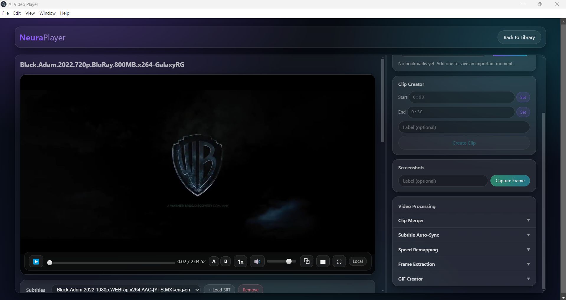
Task: Click the NeuraPlayer logo
Action: coord(42,37)
